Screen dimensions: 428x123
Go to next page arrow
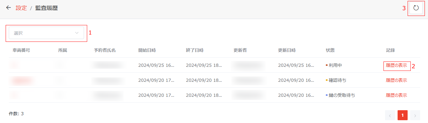[415, 115]
